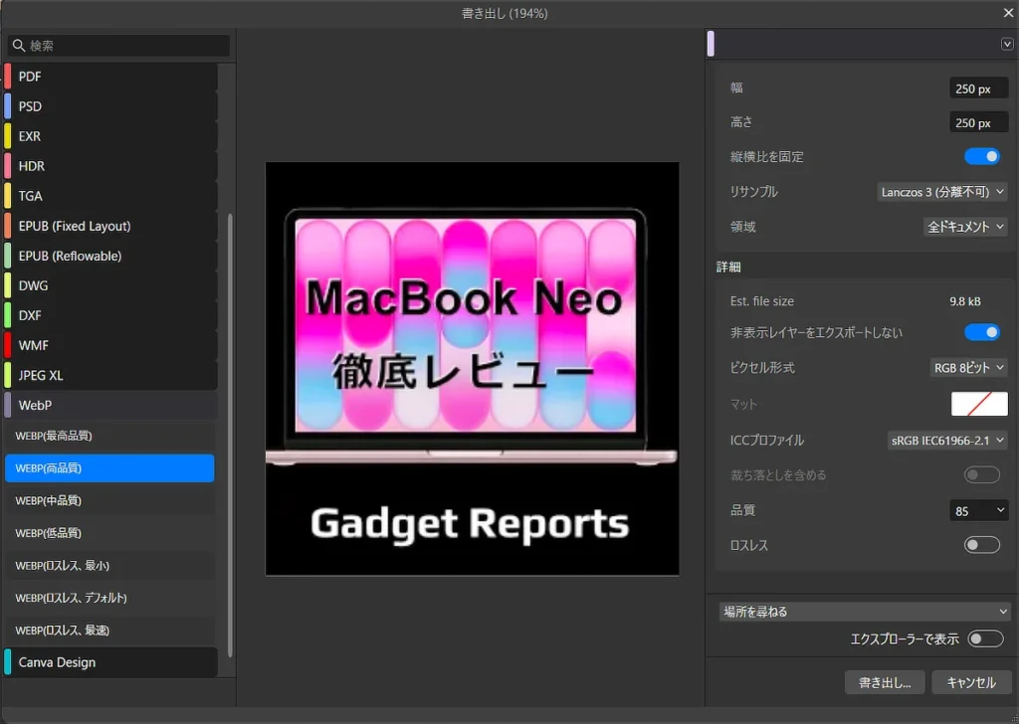Choose the EXR format entry

click(110, 136)
